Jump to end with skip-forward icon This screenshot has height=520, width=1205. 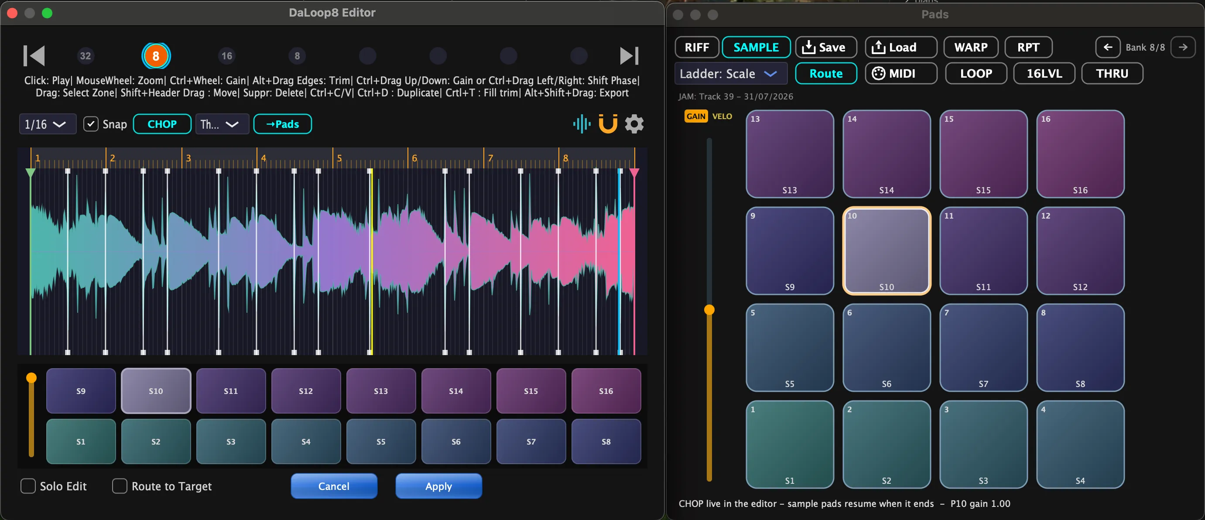click(x=629, y=56)
